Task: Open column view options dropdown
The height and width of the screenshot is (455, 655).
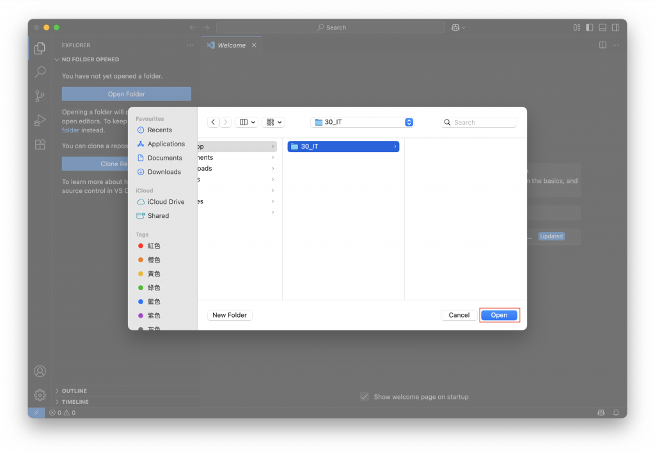Action: (247, 122)
